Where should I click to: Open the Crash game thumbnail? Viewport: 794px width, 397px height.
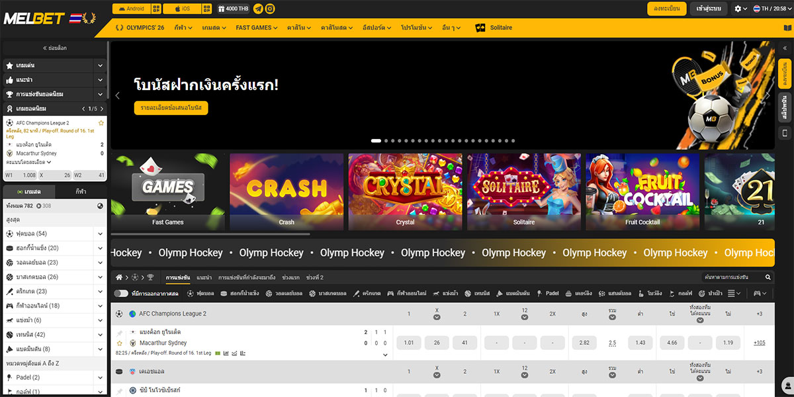[287, 191]
